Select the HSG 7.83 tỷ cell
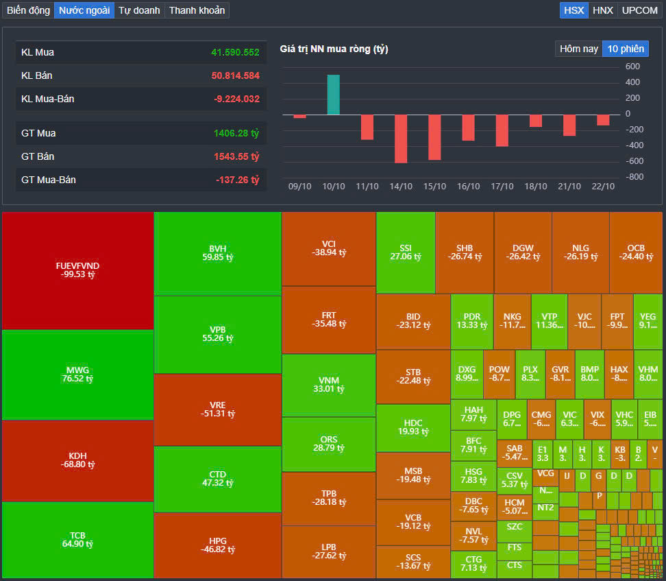The image size is (666, 581). pyautogui.click(x=473, y=476)
